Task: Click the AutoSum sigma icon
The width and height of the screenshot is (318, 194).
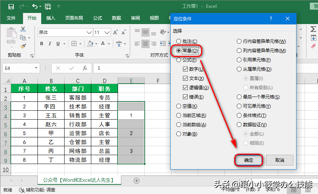Action: [313, 29]
